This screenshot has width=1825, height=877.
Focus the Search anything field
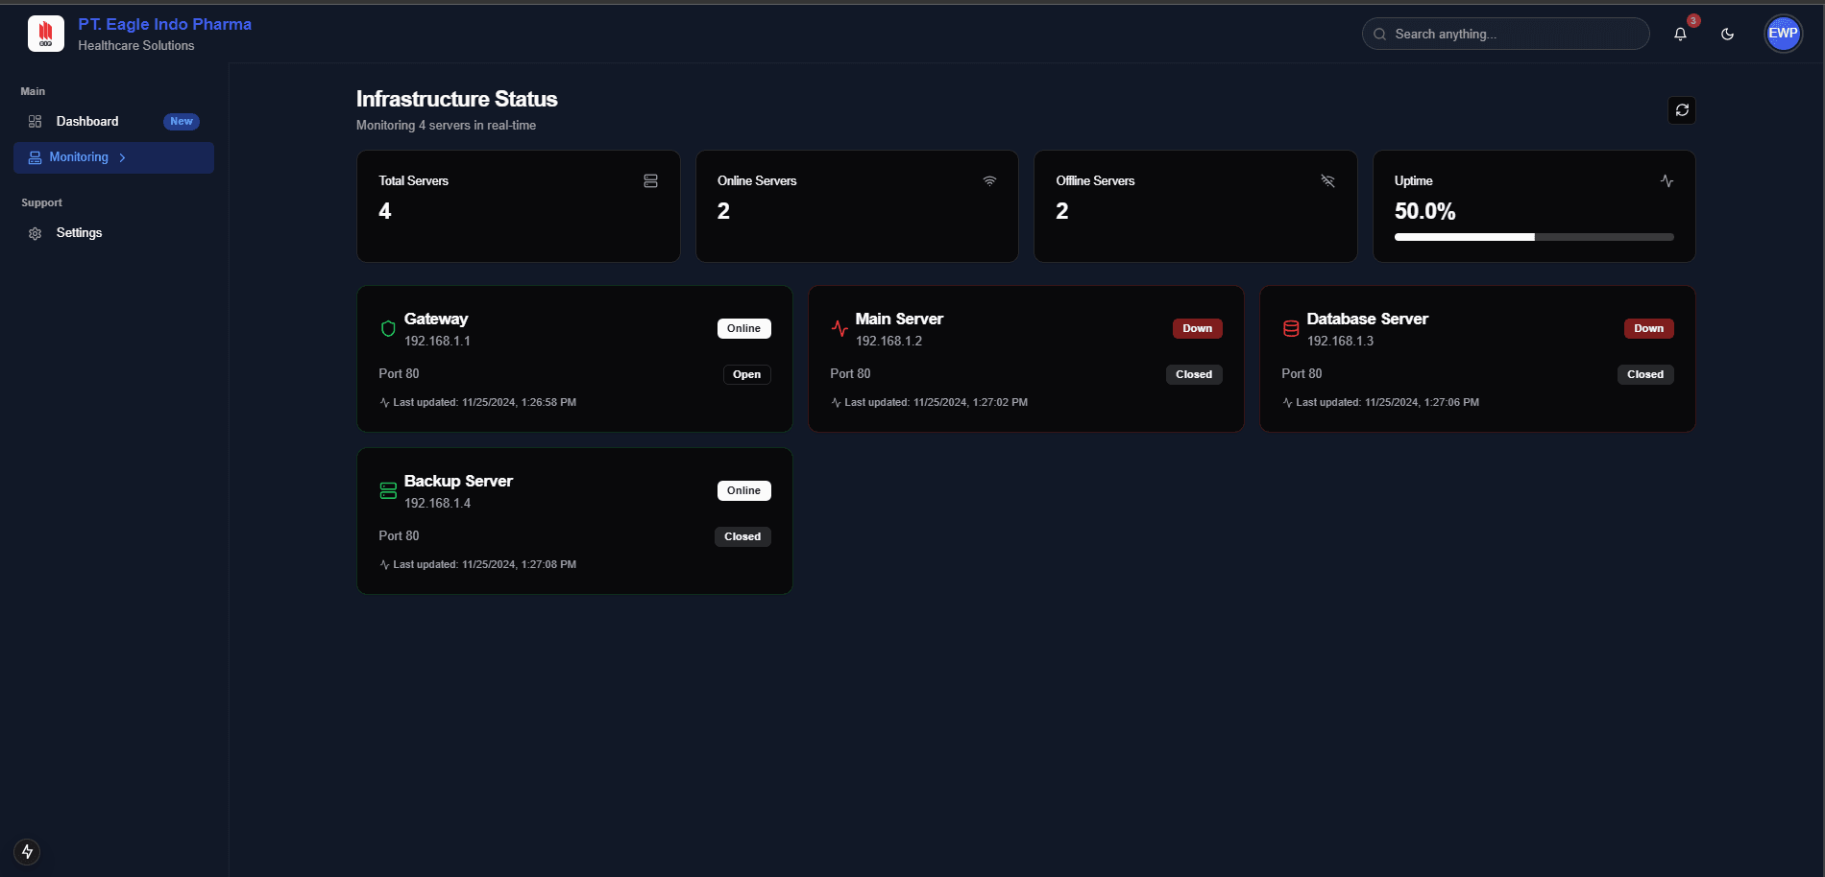click(x=1505, y=34)
